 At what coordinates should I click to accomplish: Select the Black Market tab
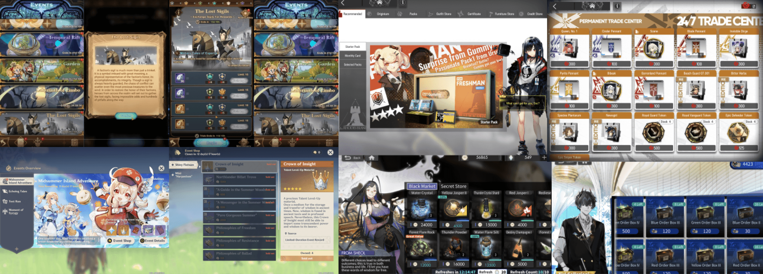point(422,186)
